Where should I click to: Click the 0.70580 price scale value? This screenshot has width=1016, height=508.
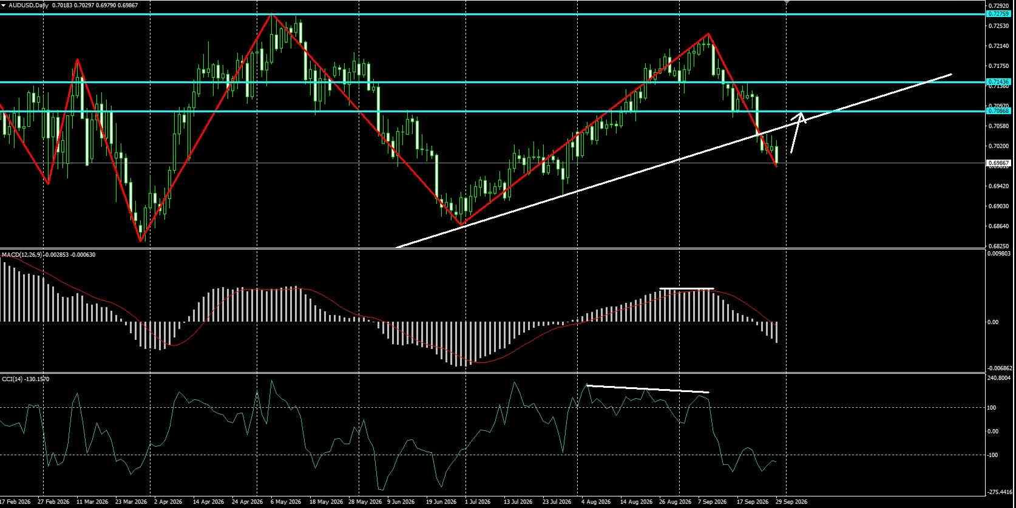coord(998,126)
